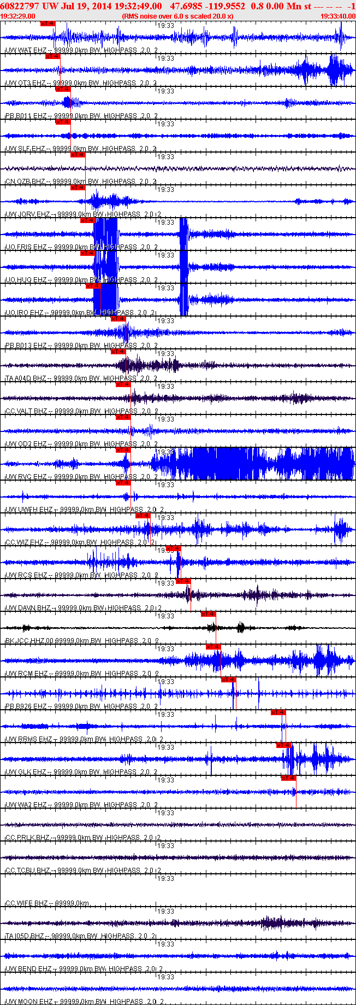
Task: Select the red pick flag on UW RVC trace
Action: [123, 450]
